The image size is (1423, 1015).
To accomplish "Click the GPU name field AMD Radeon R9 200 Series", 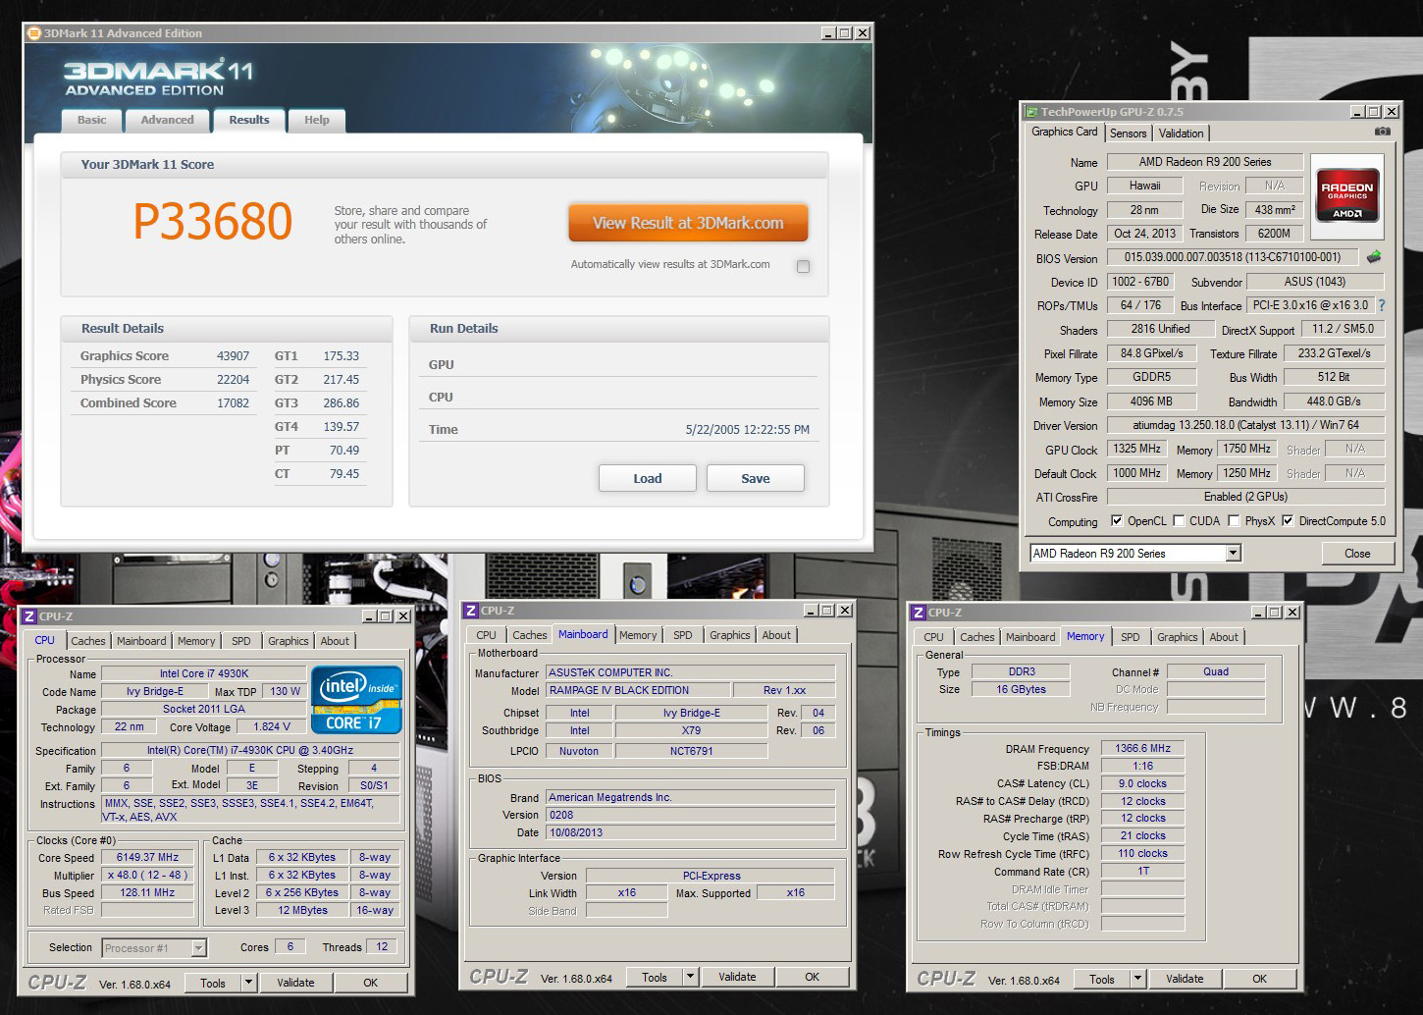I will [x=1205, y=162].
